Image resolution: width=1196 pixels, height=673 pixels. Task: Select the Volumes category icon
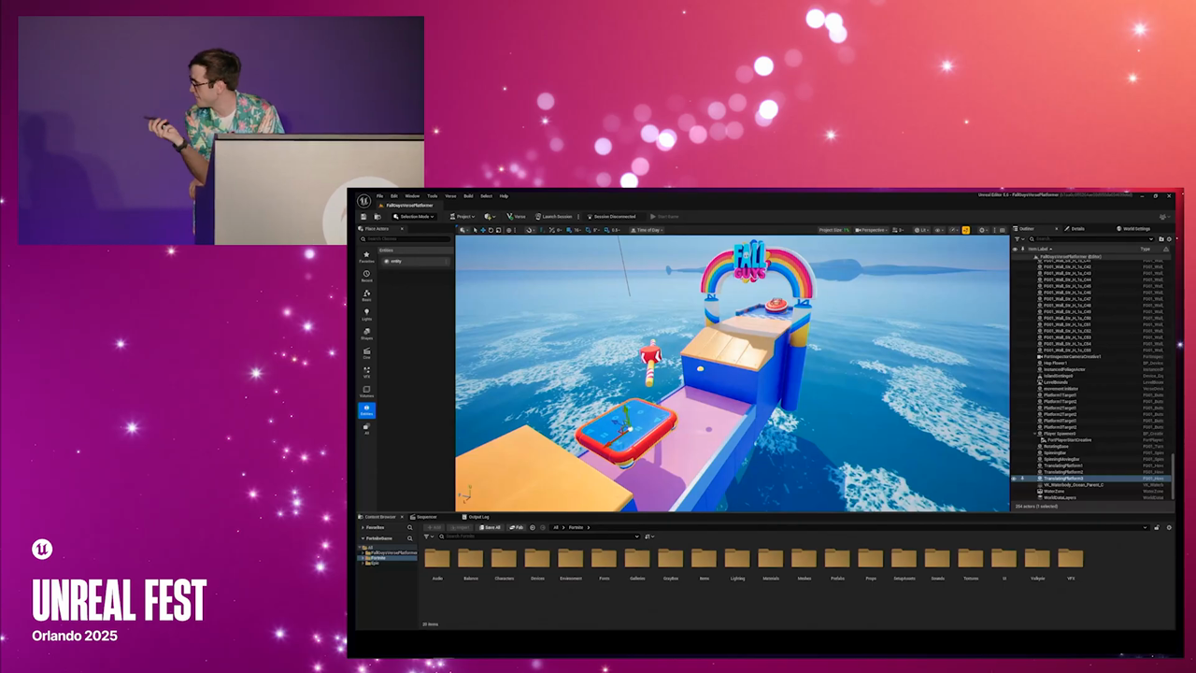(366, 392)
